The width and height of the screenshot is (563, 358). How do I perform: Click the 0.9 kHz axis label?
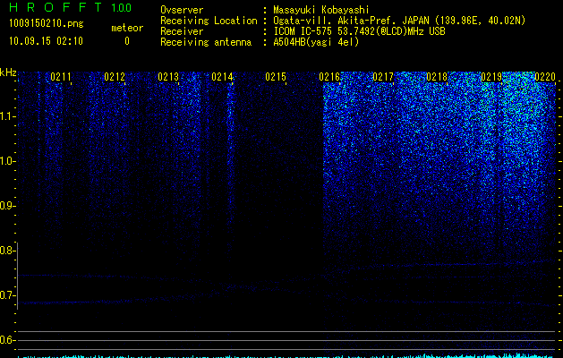7,206
